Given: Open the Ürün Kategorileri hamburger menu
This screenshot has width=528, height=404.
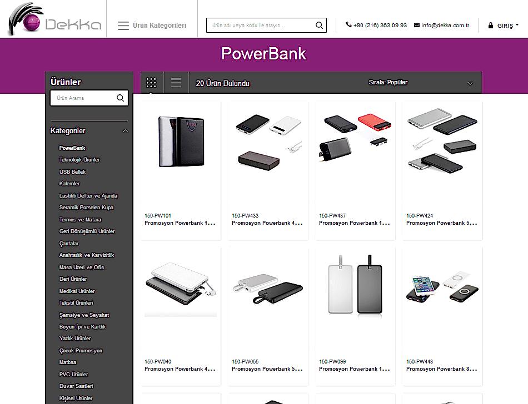Looking at the screenshot, I should click(152, 26).
